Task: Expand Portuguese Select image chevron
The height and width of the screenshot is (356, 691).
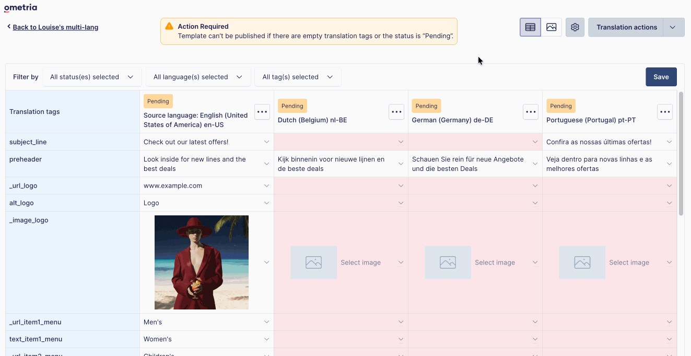Action: [x=669, y=262]
